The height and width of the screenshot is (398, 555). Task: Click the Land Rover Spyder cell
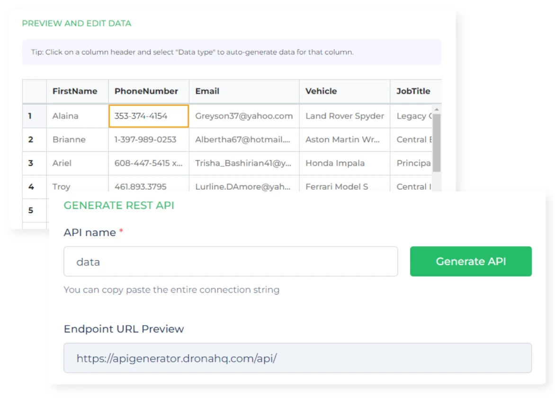(345, 116)
